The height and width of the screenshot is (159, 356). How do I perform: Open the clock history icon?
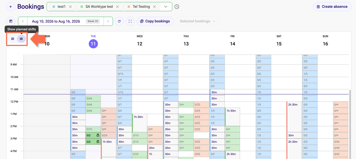177,7
